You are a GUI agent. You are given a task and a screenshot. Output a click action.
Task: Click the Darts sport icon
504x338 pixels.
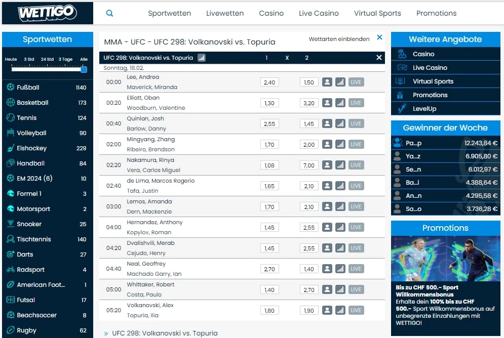coord(11,254)
